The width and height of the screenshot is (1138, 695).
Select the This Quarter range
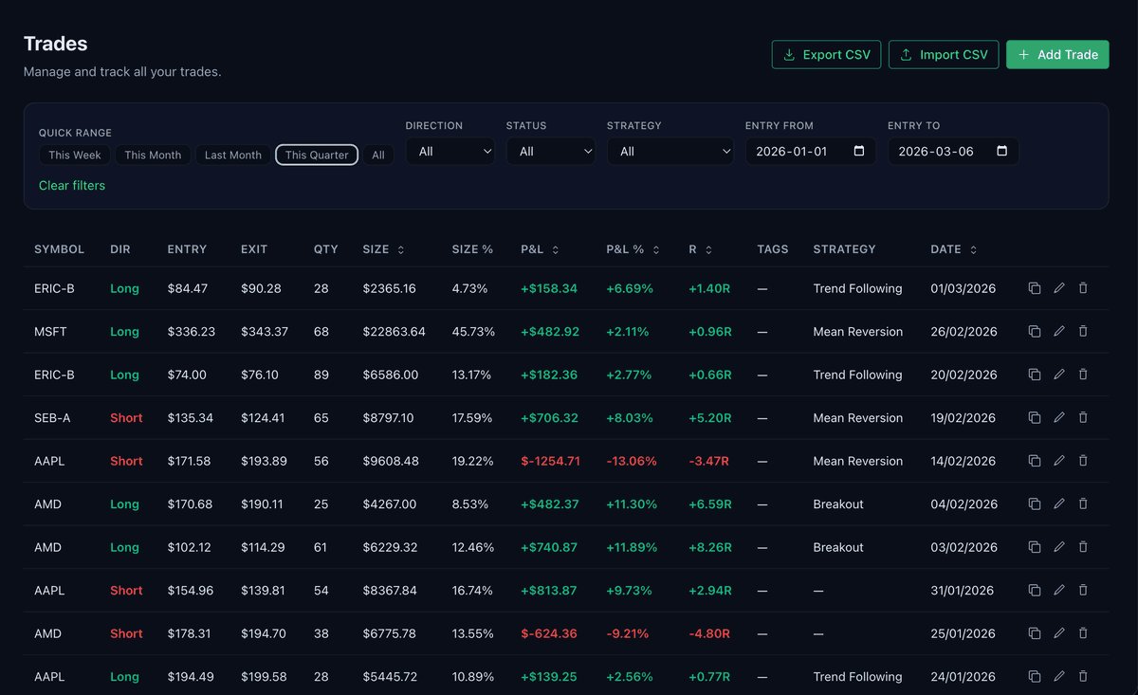click(x=316, y=154)
